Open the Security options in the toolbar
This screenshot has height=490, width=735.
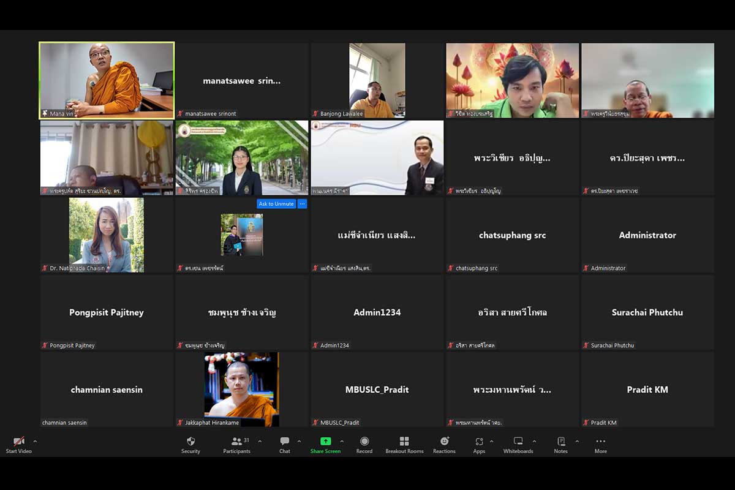pos(190,445)
